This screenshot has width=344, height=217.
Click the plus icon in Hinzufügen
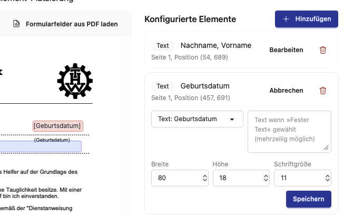pyautogui.click(x=286, y=19)
